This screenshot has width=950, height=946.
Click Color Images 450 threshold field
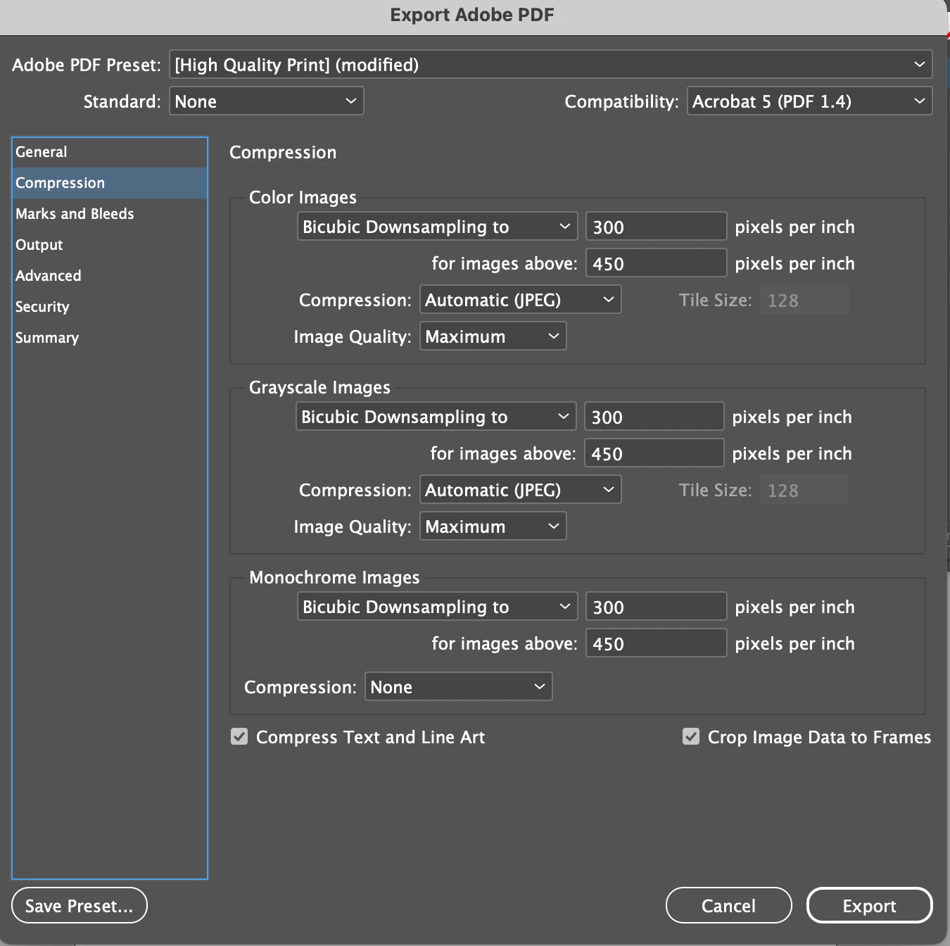tap(656, 263)
